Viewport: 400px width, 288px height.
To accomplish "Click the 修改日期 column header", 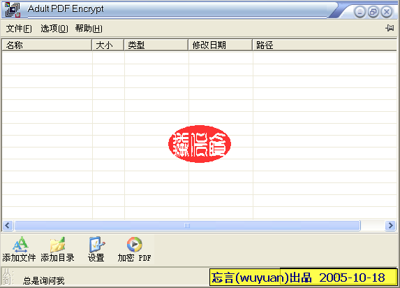I will click(x=221, y=45).
